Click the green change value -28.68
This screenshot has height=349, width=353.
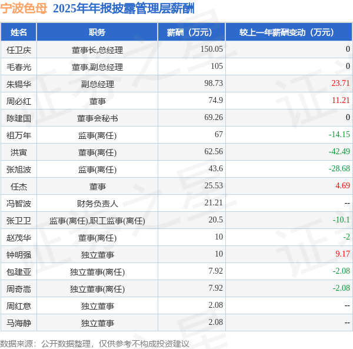tap(339, 169)
